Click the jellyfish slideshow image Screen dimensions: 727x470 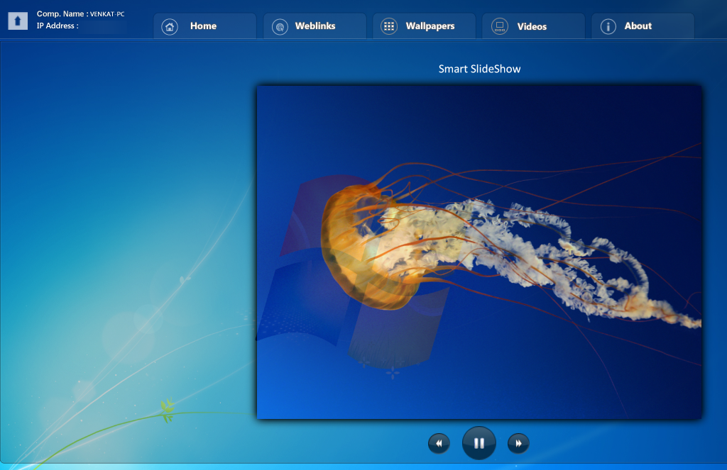[x=479, y=252]
